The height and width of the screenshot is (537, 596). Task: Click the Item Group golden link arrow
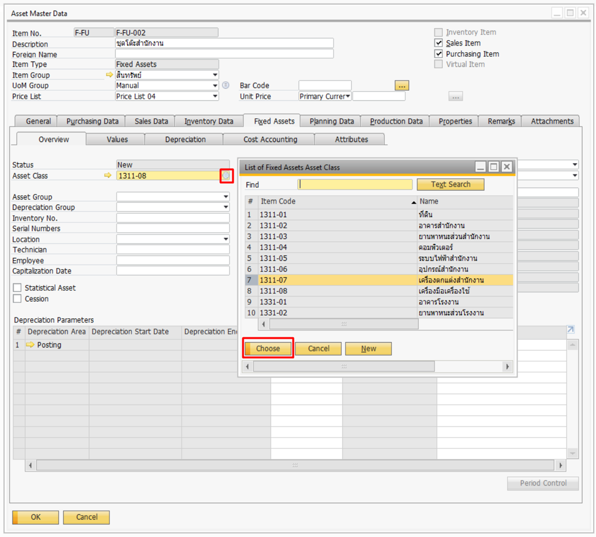(109, 74)
